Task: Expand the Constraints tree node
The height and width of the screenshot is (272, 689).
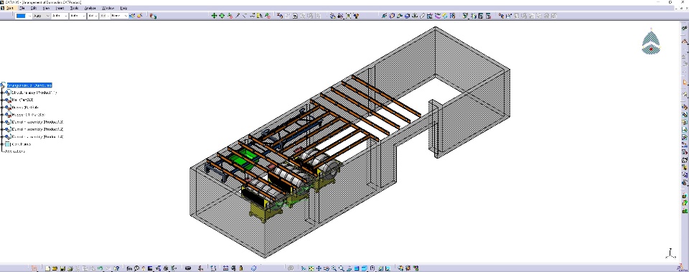Action: click(2, 144)
